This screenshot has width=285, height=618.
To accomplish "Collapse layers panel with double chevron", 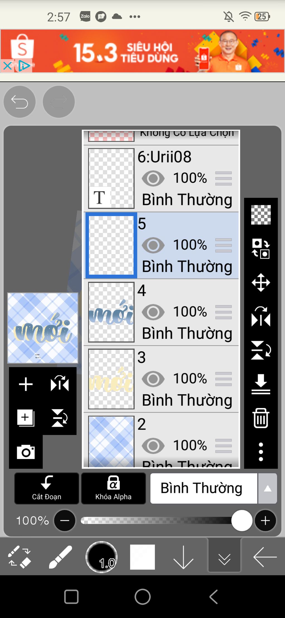I will coord(224,557).
